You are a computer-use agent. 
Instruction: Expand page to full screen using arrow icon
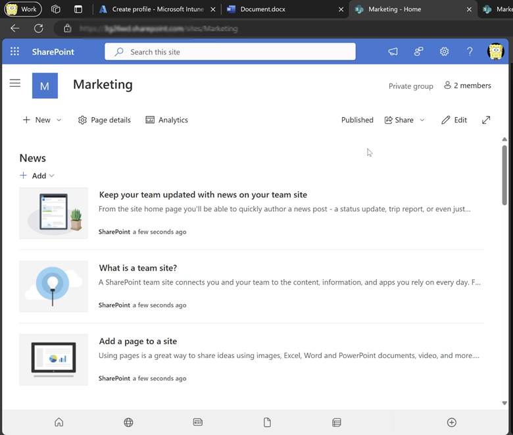pos(486,120)
